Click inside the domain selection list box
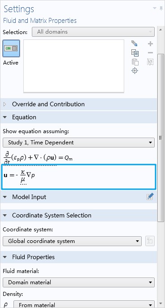The image size is (165, 308). pyautogui.click(x=74, y=66)
